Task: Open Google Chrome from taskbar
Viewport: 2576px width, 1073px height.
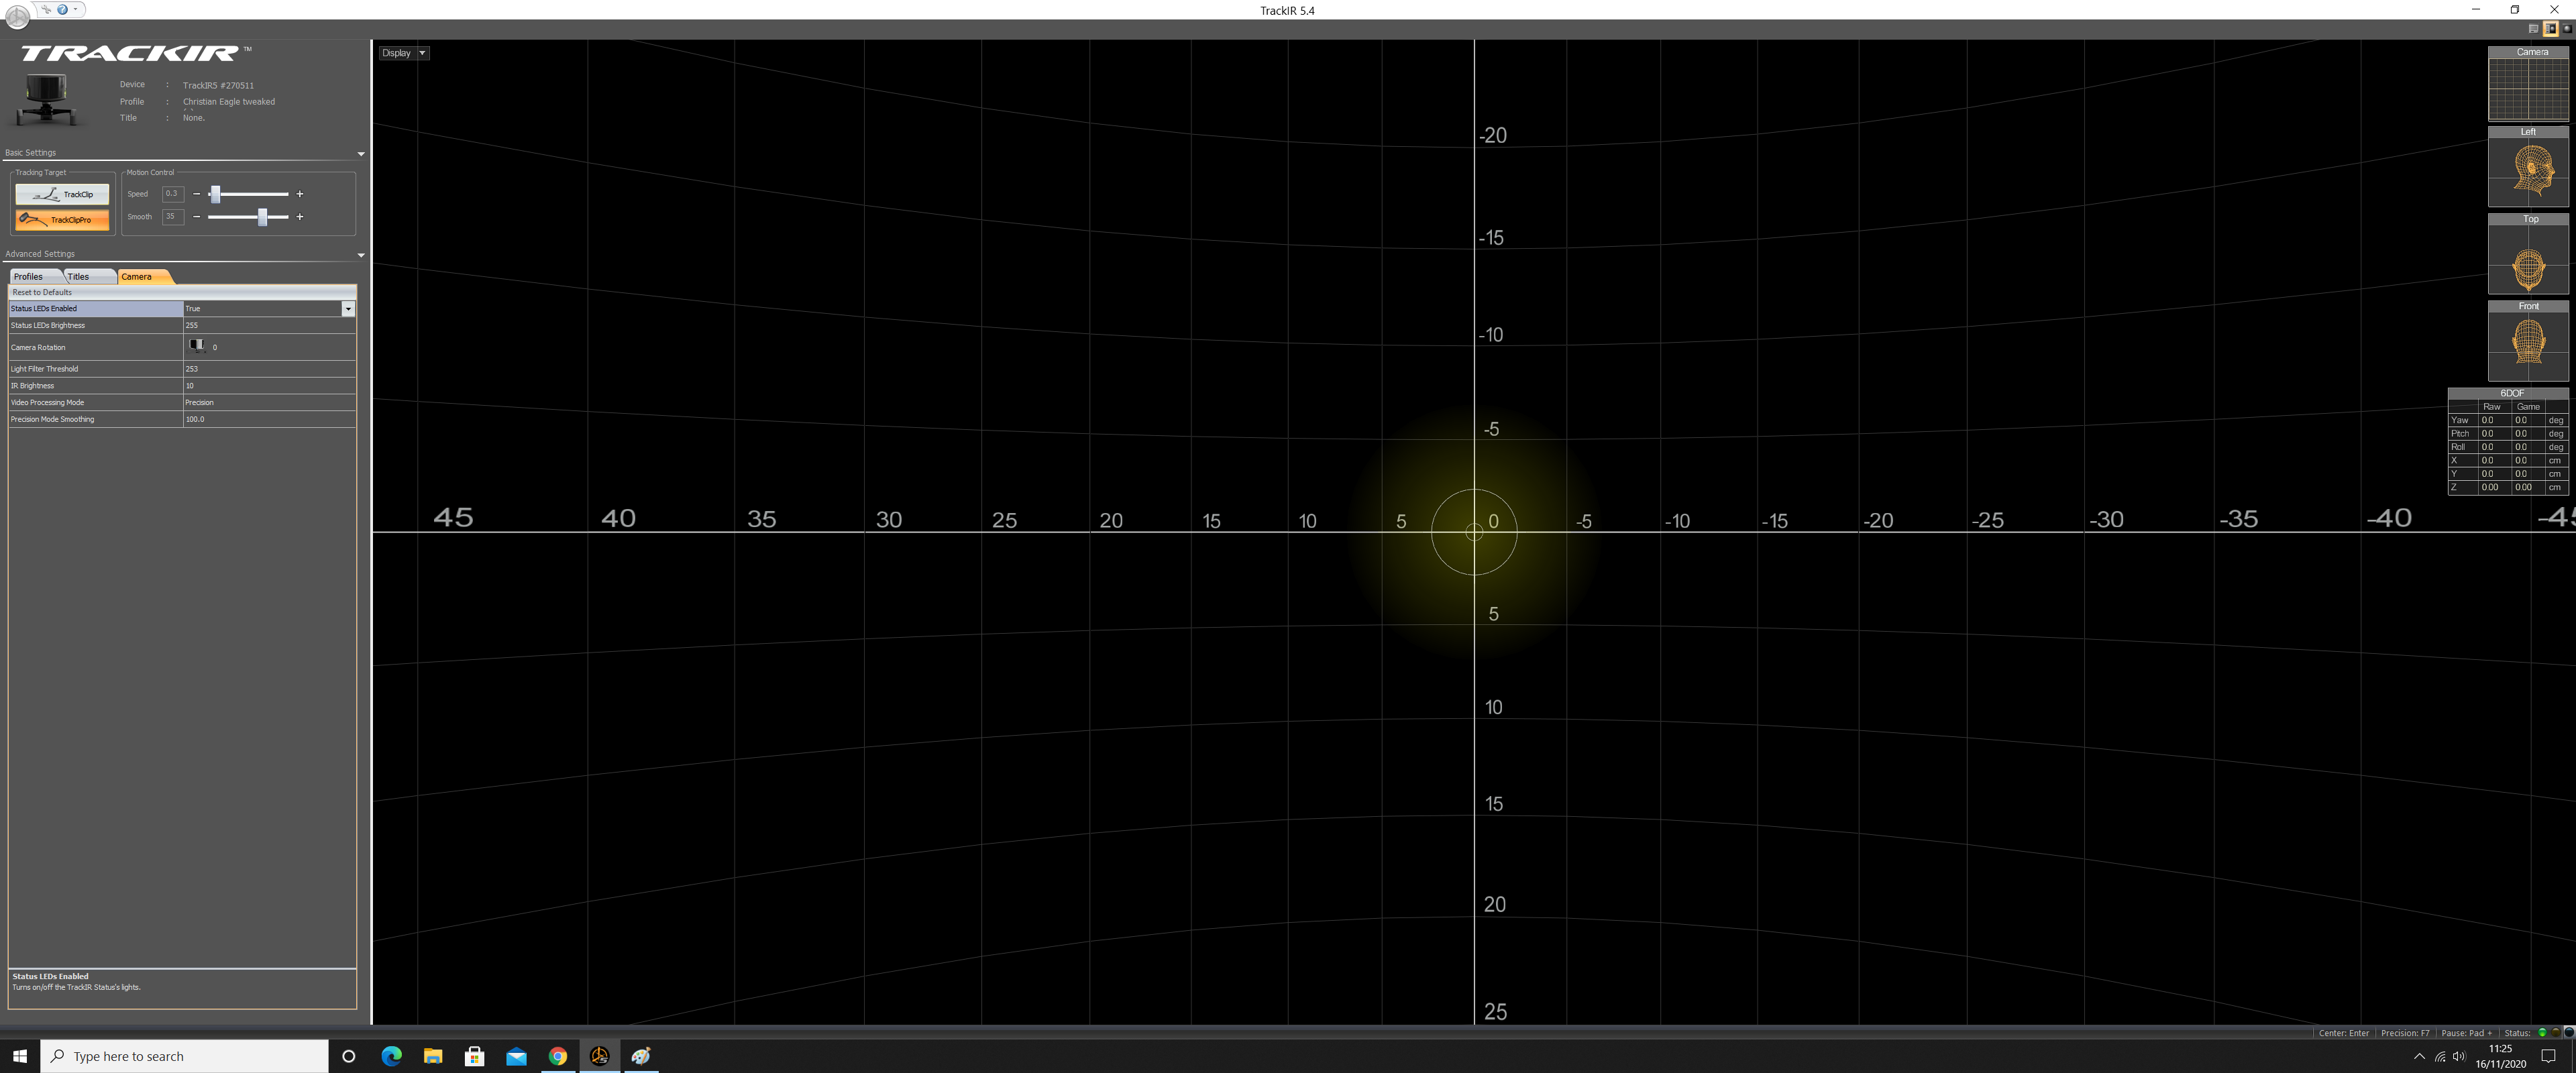Action: tap(558, 1056)
